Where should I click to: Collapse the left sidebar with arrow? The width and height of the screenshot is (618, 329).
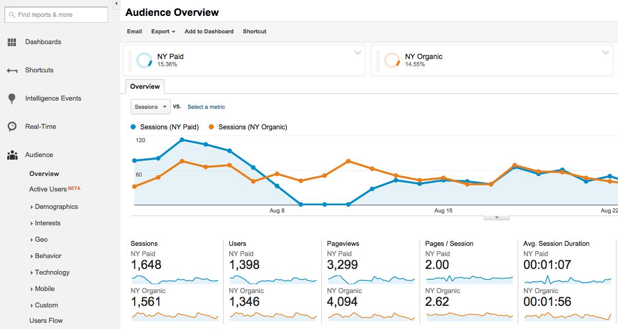(116, 4)
